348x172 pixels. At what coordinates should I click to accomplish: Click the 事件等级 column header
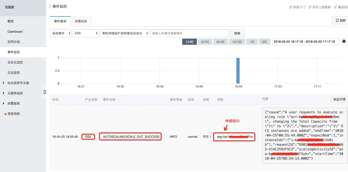point(176,99)
